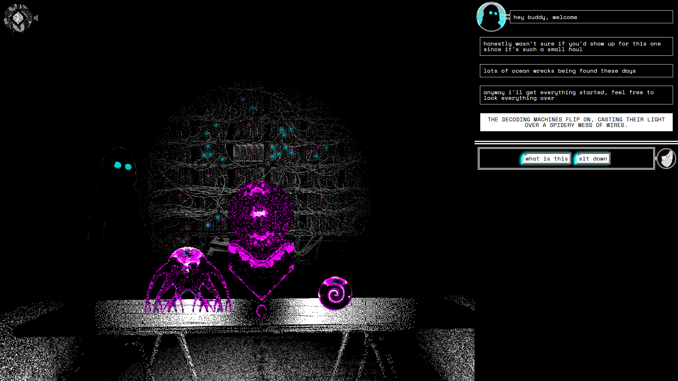
Task: Choose the 'what is this' response
Action: 547,158
